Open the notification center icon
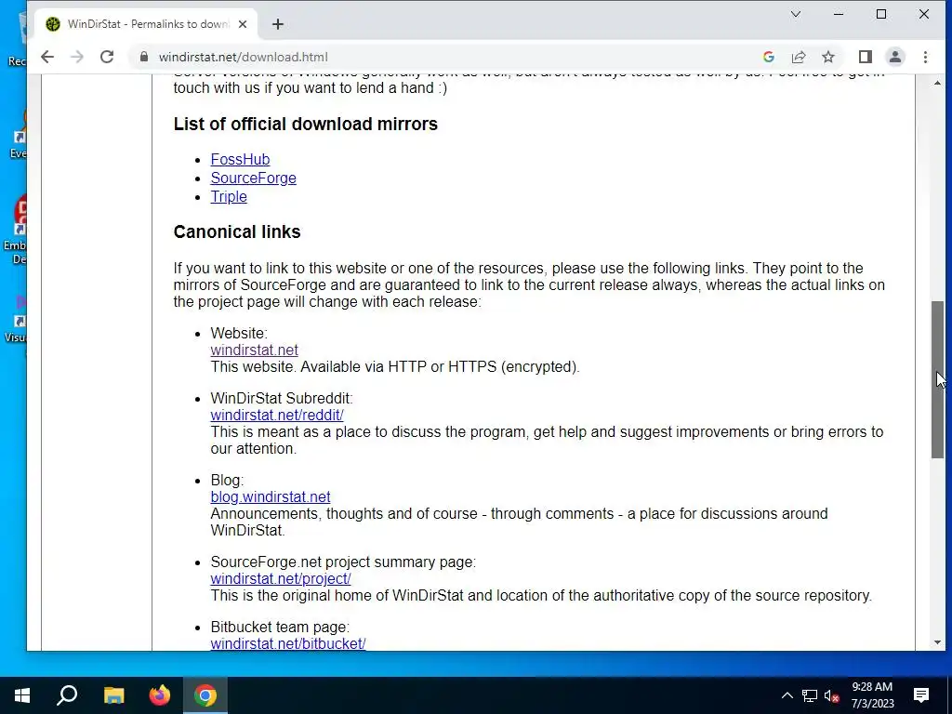Screen dimensions: 952x714 (x=921, y=695)
